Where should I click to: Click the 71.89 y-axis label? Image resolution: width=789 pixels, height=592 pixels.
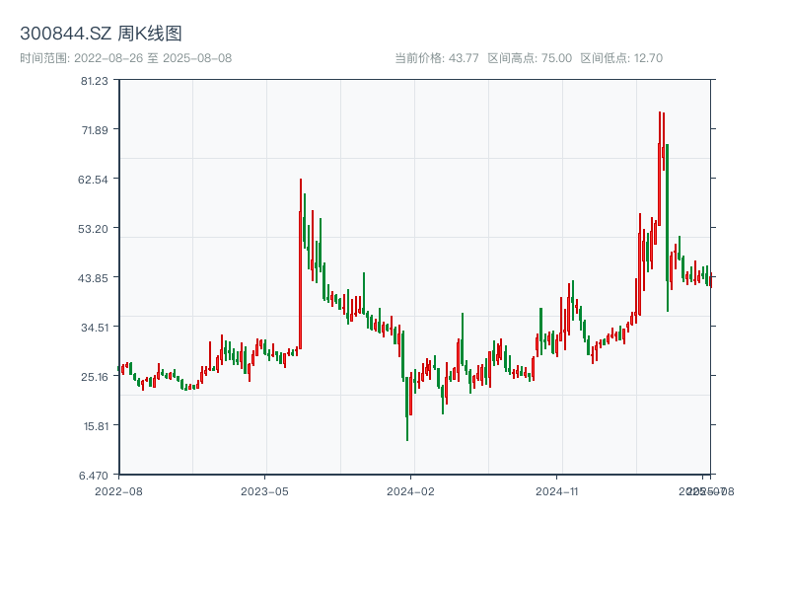[x=95, y=130]
